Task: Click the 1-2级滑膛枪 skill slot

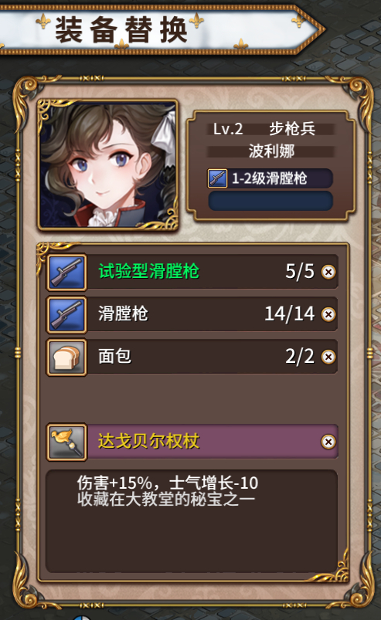Action: coord(270,178)
